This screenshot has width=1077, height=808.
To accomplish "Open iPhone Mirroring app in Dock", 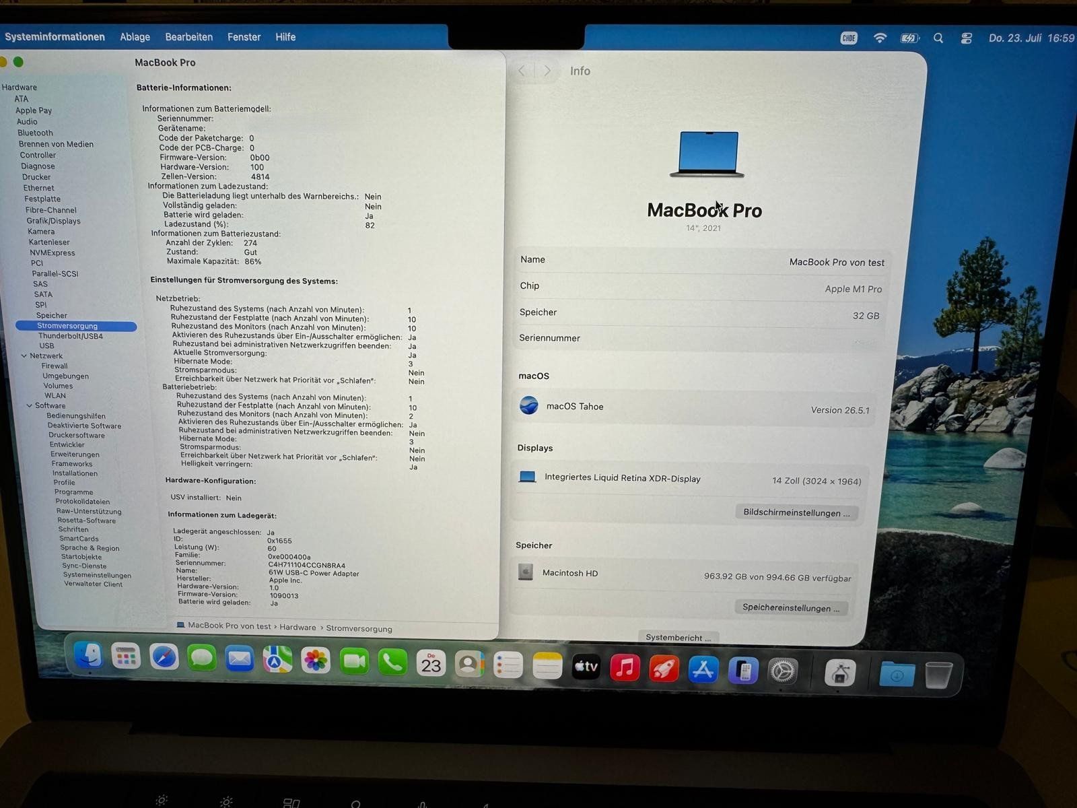I will [x=743, y=671].
